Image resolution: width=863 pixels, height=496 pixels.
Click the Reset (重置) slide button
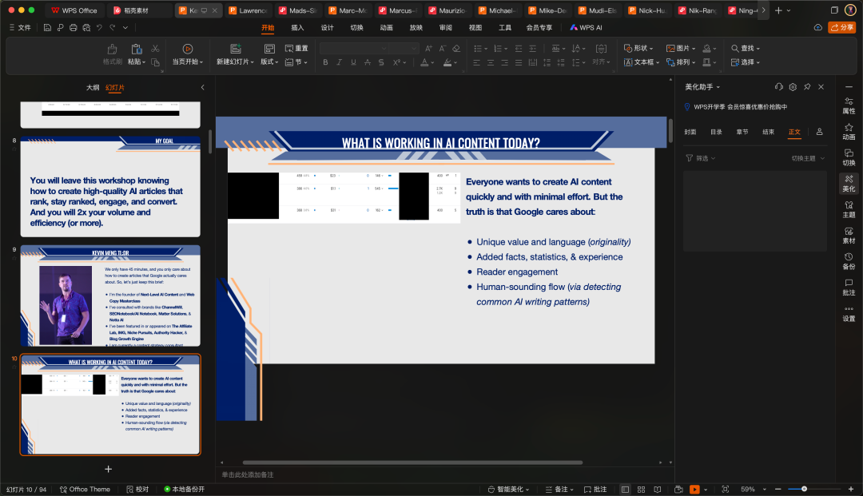click(296, 49)
